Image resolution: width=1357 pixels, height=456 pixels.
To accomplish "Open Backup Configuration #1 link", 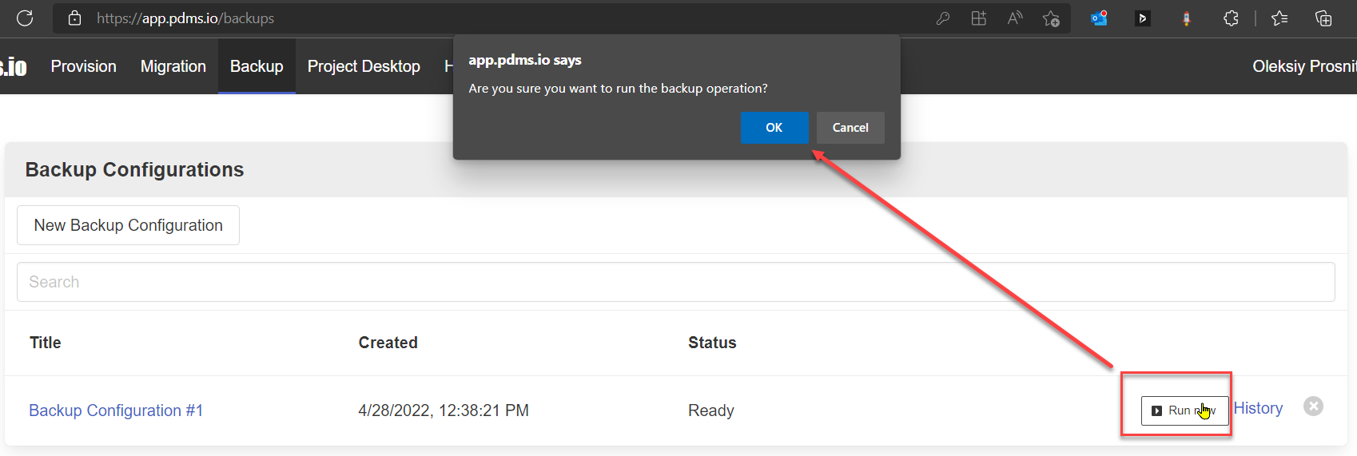I will (116, 410).
